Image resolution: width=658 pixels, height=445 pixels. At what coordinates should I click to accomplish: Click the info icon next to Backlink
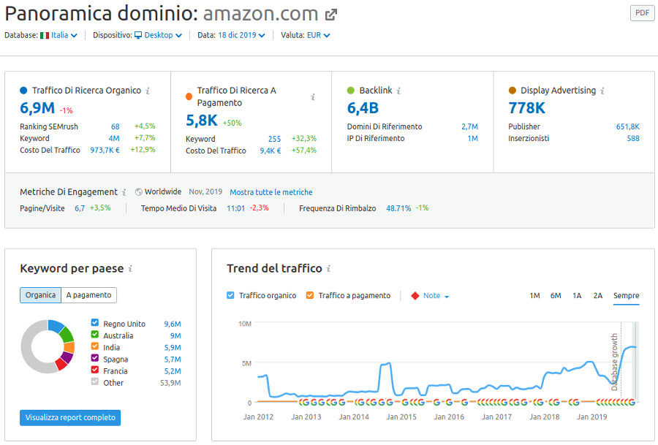398,91
